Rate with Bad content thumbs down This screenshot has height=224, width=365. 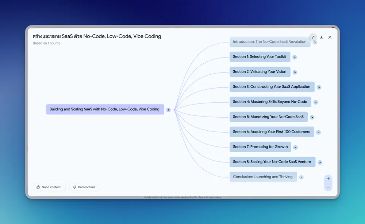(x=84, y=187)
